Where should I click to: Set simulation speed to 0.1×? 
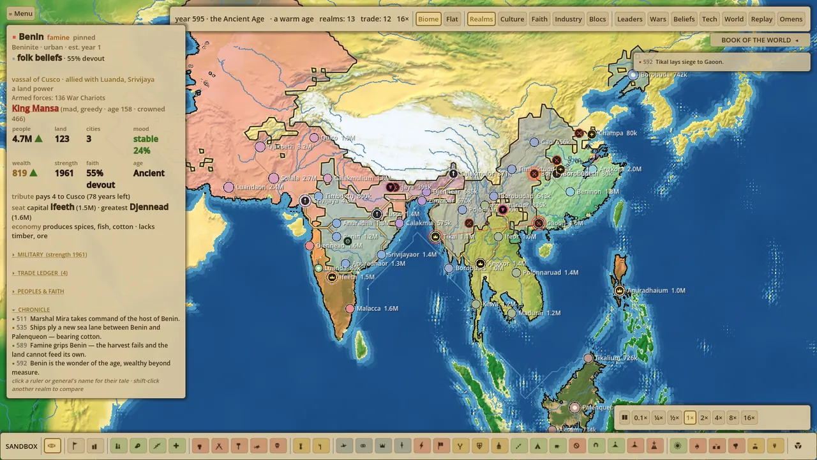(640, 418)
